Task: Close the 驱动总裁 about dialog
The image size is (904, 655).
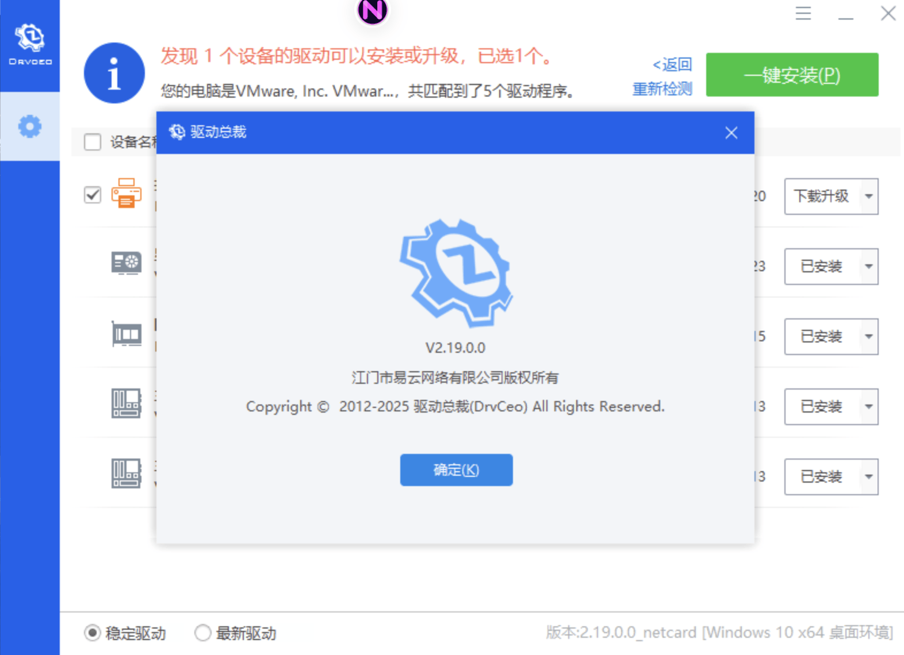Action: [x=731, y=133]
